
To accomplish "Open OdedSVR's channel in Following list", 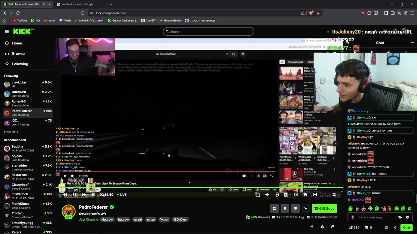I will [x=28, y=94].
